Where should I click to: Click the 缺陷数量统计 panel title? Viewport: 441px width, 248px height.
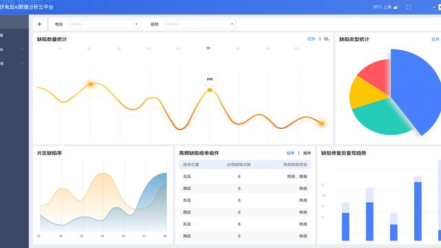[x=52, y=39]
